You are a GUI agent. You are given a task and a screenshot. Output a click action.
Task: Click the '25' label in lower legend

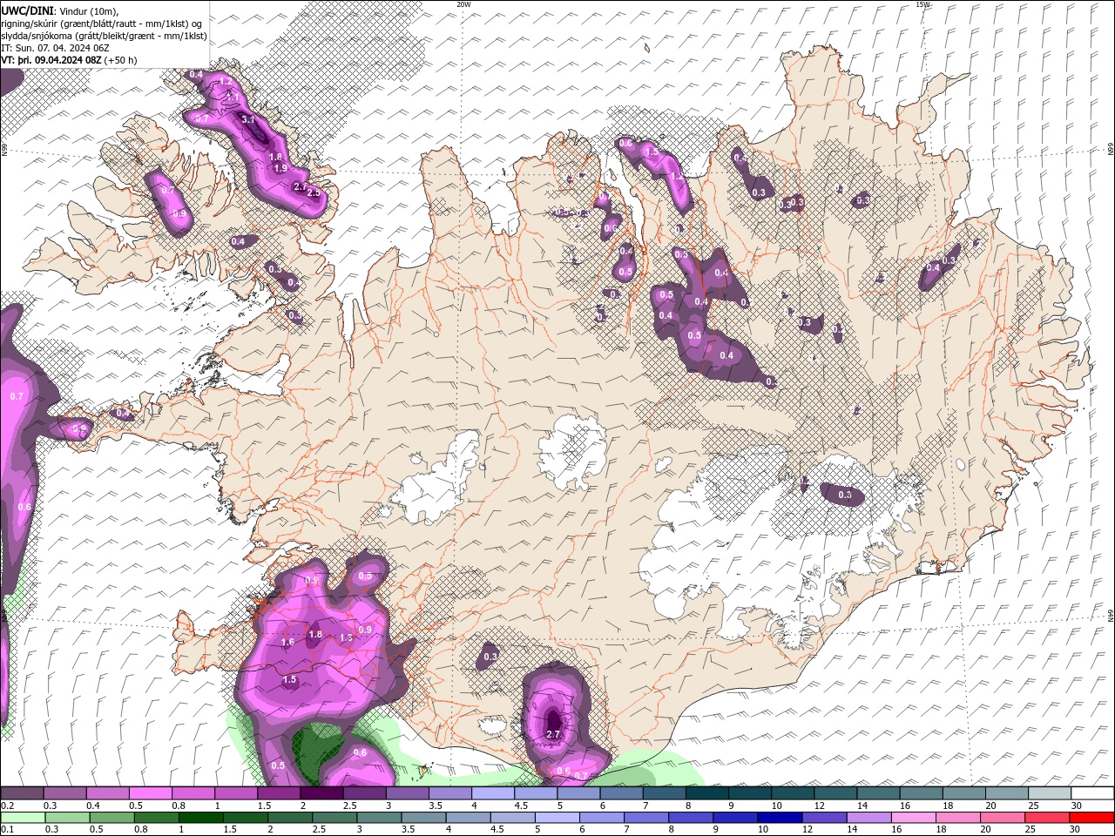pyautogui.click(x=1031, y=829)
